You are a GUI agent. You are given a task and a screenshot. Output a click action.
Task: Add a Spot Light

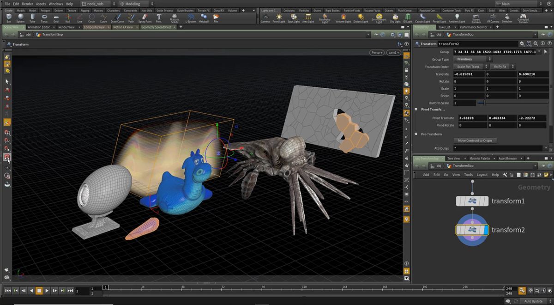pyautogui.click(x=294, y=18)
